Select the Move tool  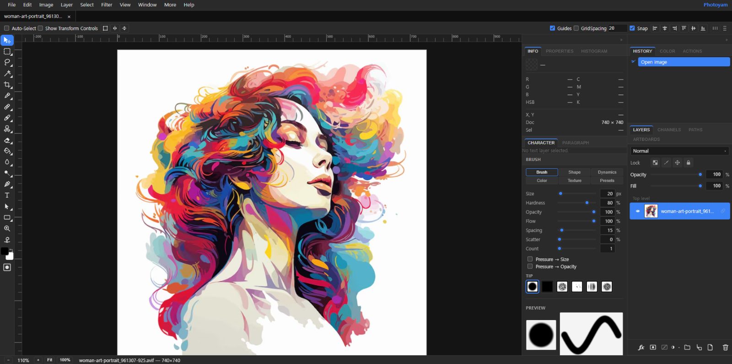pyautogui.click(x=7, y=40)
